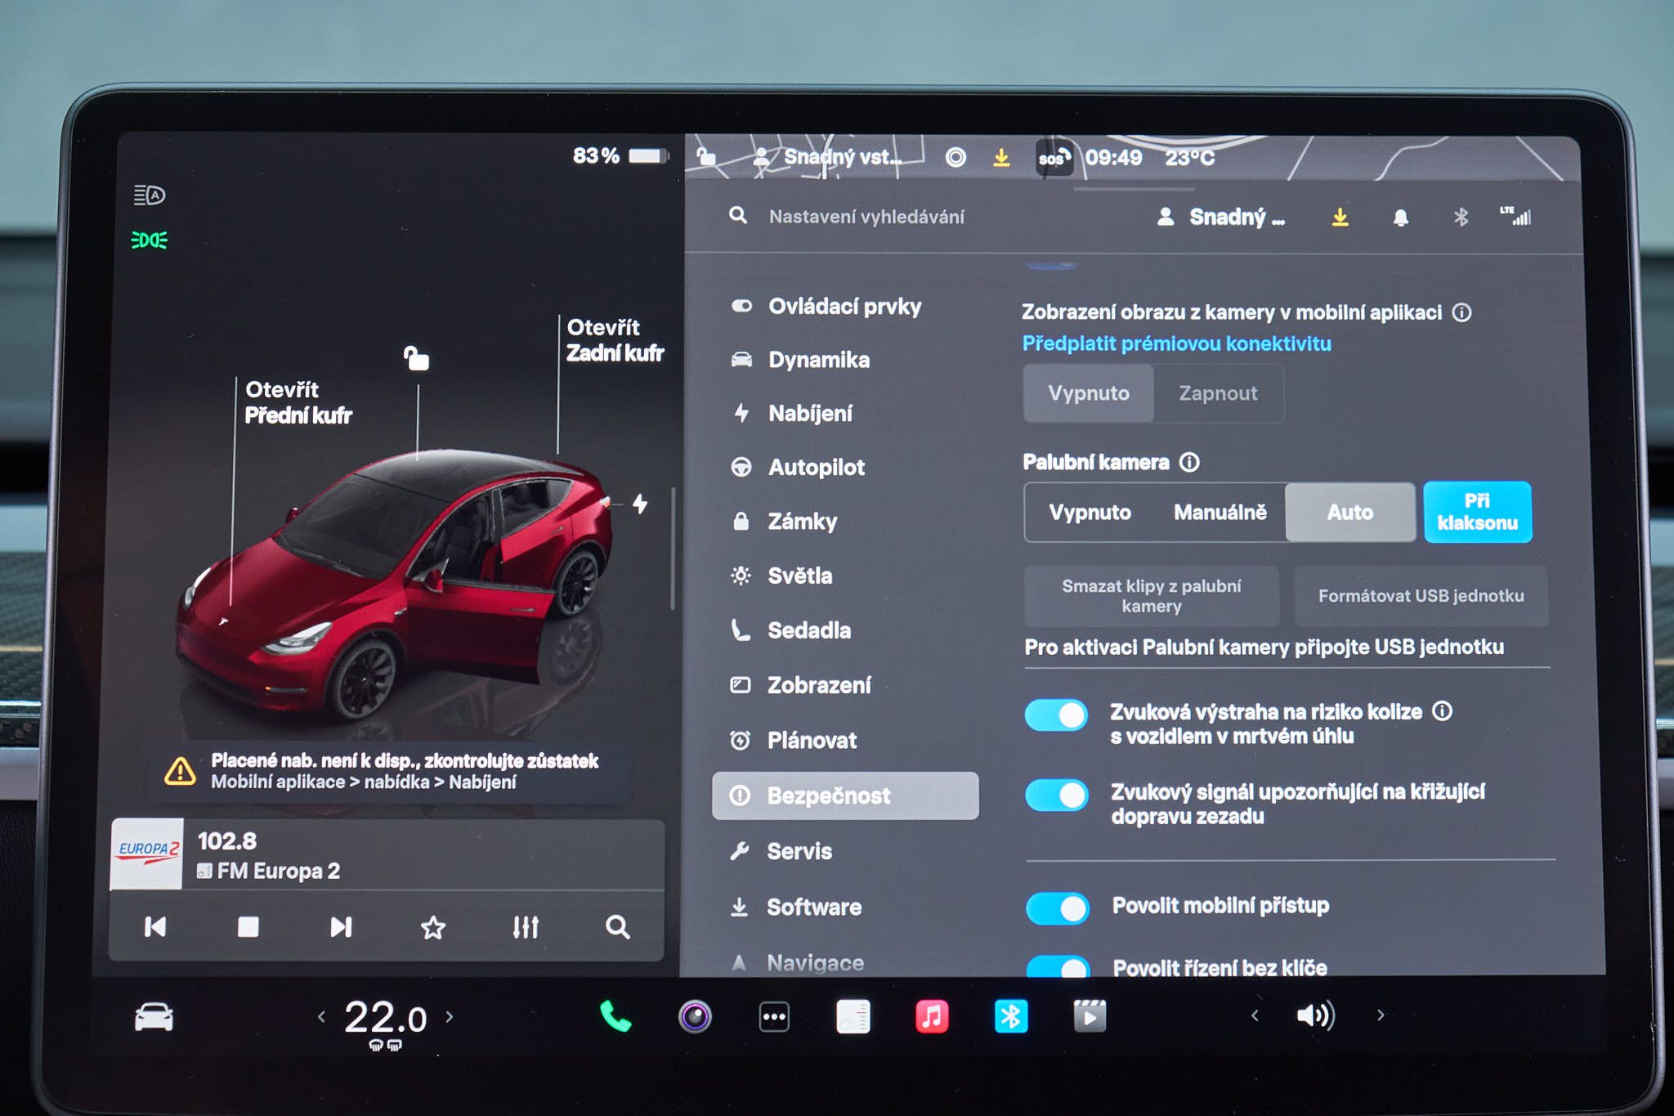The image size is (1674, 1116).
Task: Click Formátovat USB jednotku button
Action: [x=1421, y=596]
